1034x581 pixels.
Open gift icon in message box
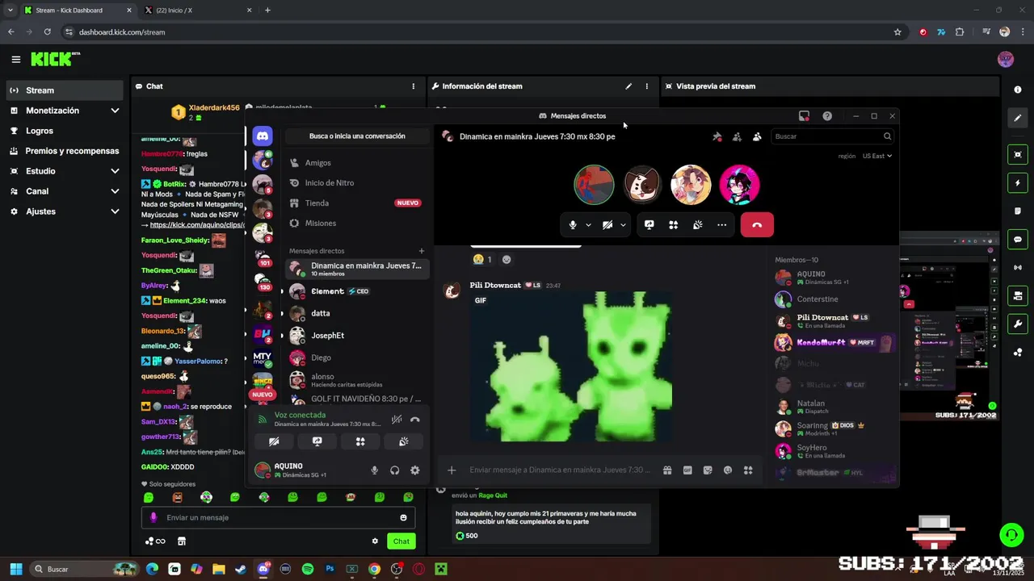(x=667, y=470)
